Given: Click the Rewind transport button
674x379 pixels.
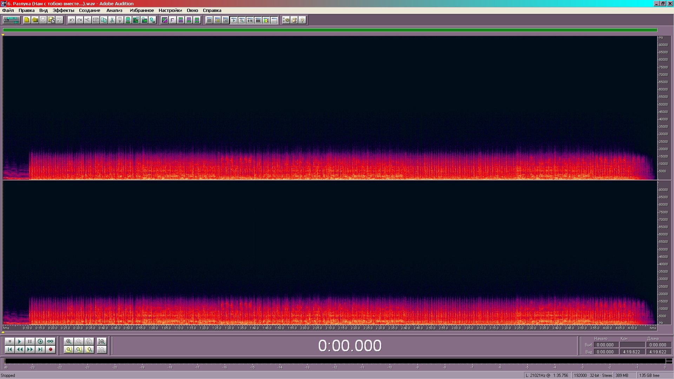Looking at the screenshot, I should (20, 350).
